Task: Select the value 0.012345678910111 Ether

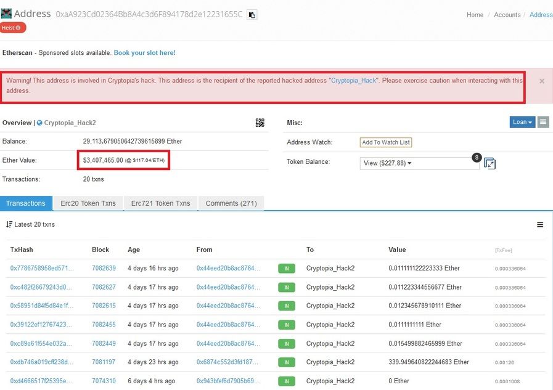Action: 425,306
